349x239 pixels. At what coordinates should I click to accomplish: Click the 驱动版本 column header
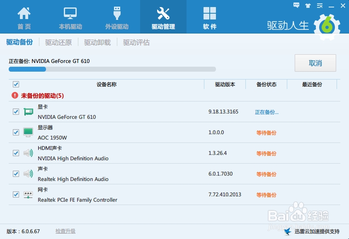pyautogui.click(x=225, y=84)
